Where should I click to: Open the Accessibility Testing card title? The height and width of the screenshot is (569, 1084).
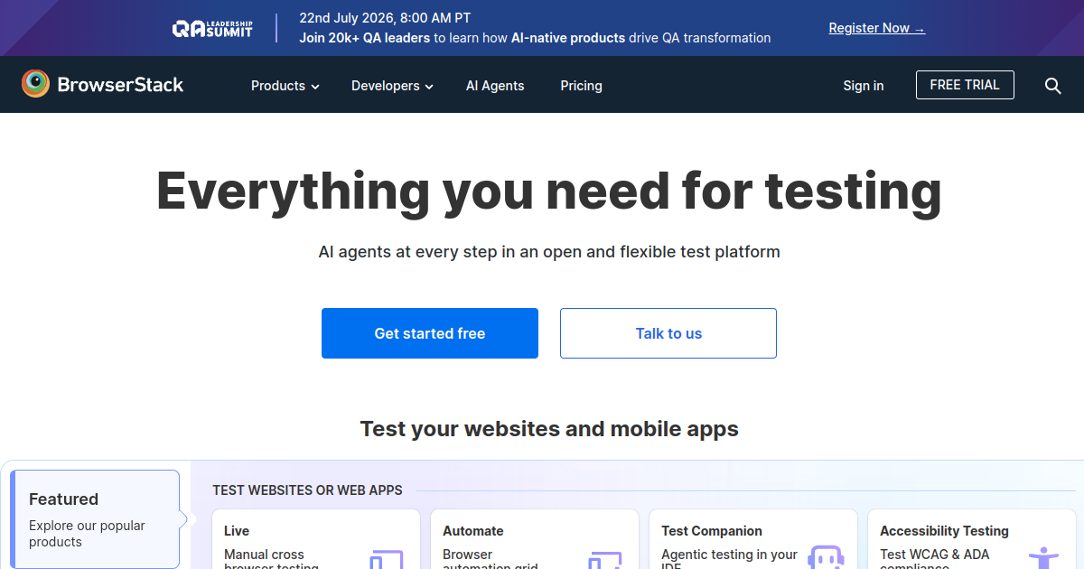[x=944, y=531]
